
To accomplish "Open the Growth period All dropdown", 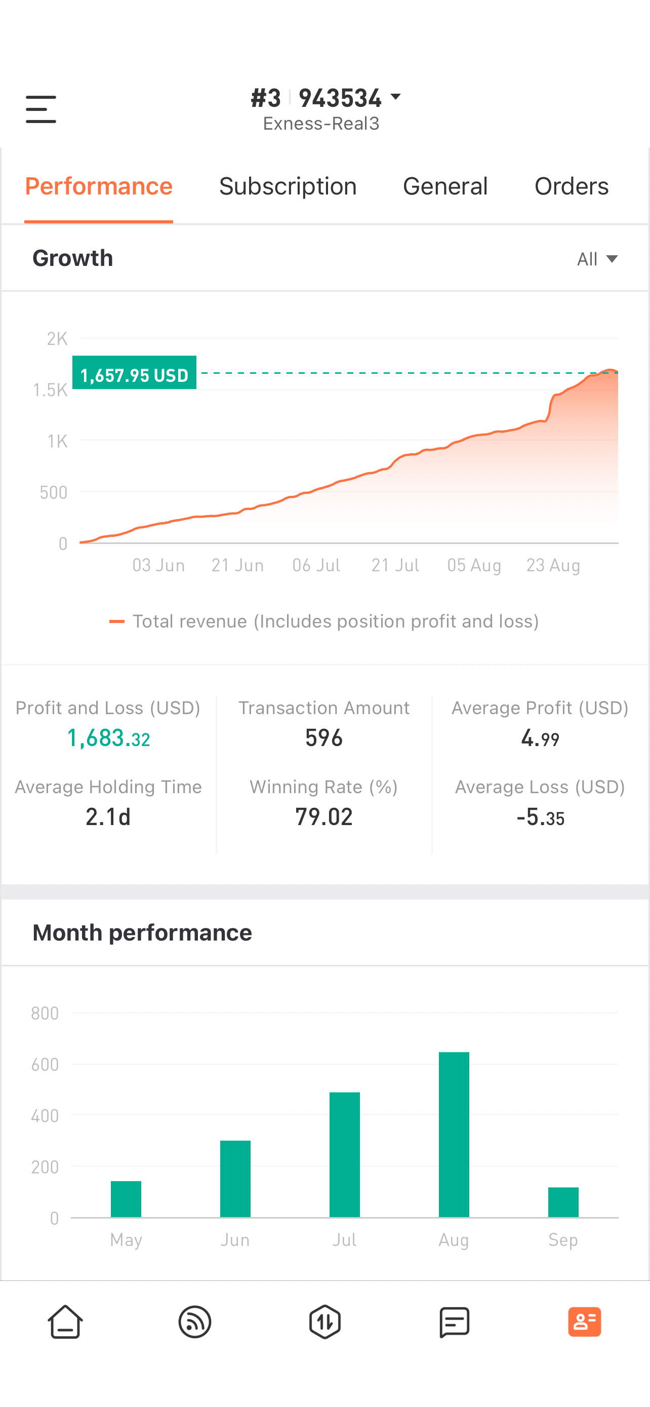I will tap(597, 258).
